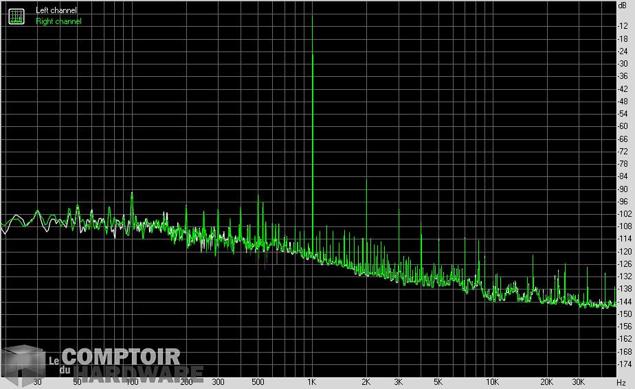Click the 10K frequency axis label

pos(492,381)
